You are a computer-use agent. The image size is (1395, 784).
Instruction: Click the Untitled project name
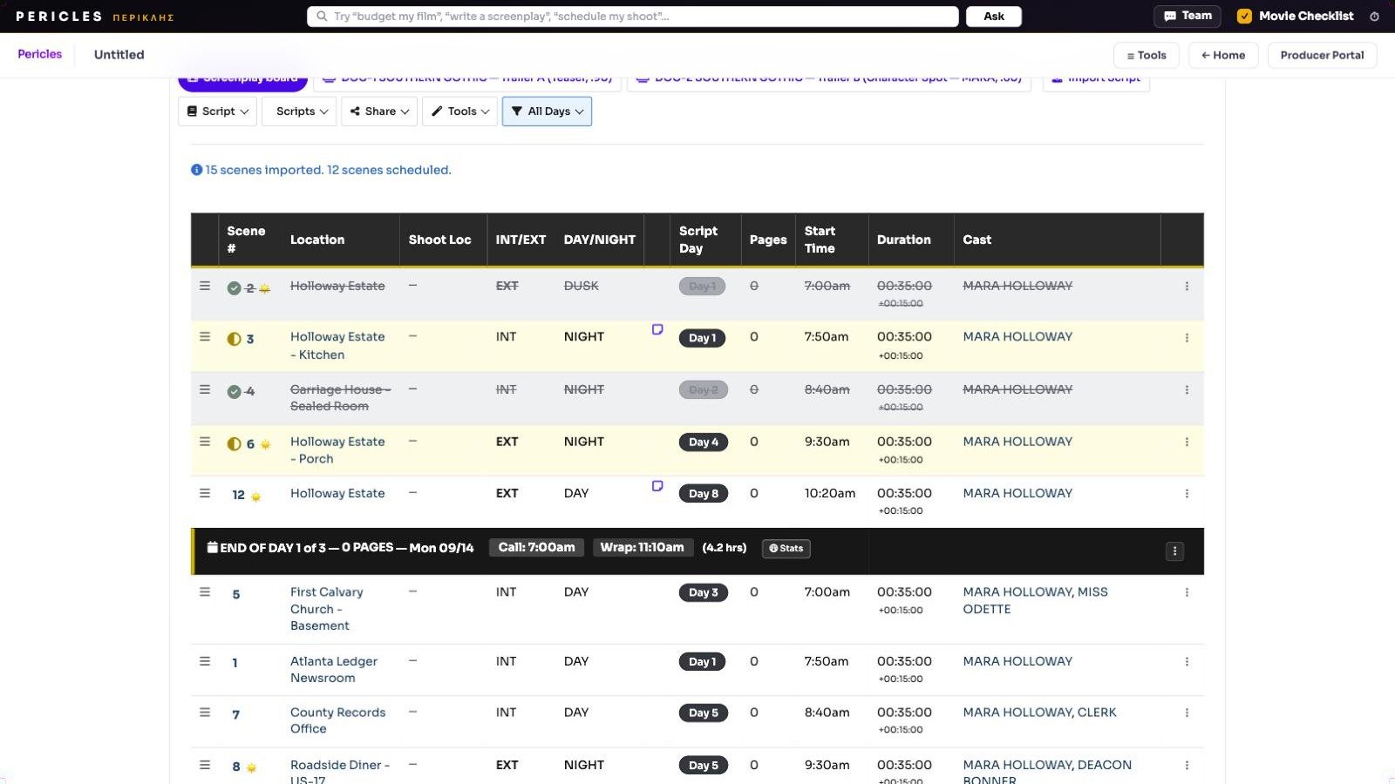(x=119, y=55)
